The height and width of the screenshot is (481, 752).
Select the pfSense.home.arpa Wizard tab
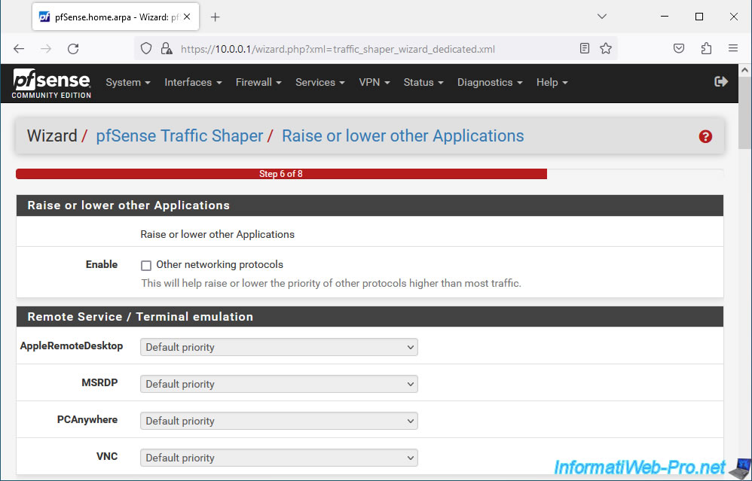coord(115,17)
